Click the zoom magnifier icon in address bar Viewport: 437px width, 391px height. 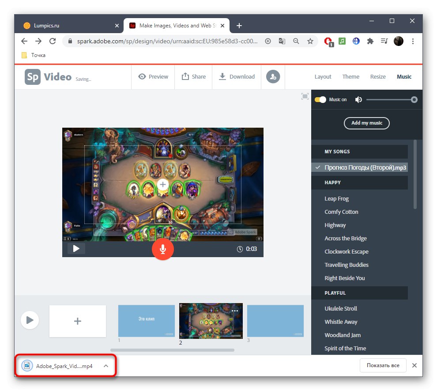click(x=296, y=41)
